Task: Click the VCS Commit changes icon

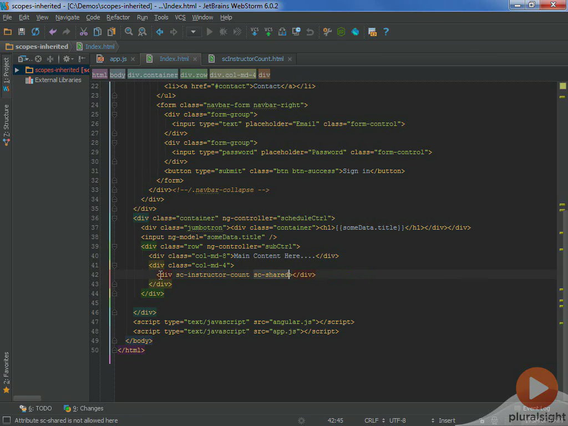Action: point(268,32)
